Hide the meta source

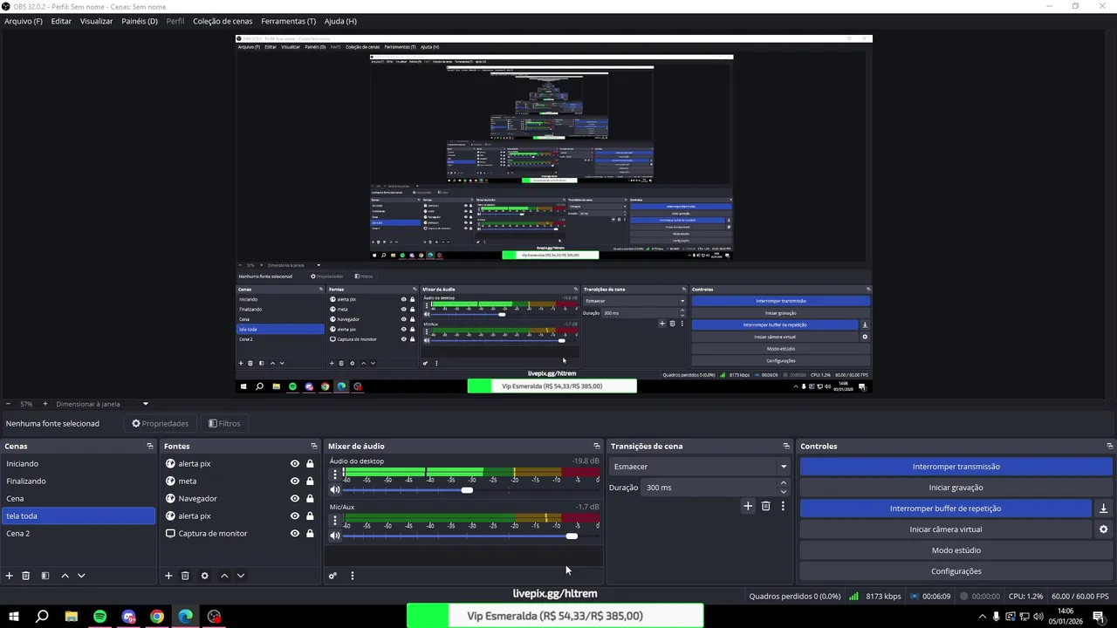point(295,481)
